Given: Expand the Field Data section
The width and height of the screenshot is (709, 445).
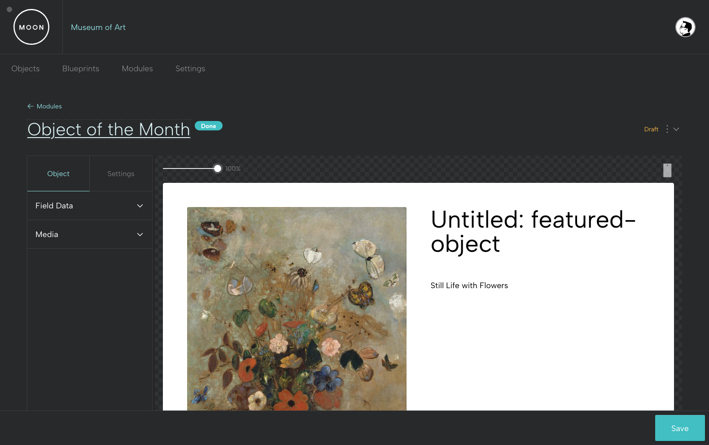Looking at the screenshot, I should coord(90,206).
